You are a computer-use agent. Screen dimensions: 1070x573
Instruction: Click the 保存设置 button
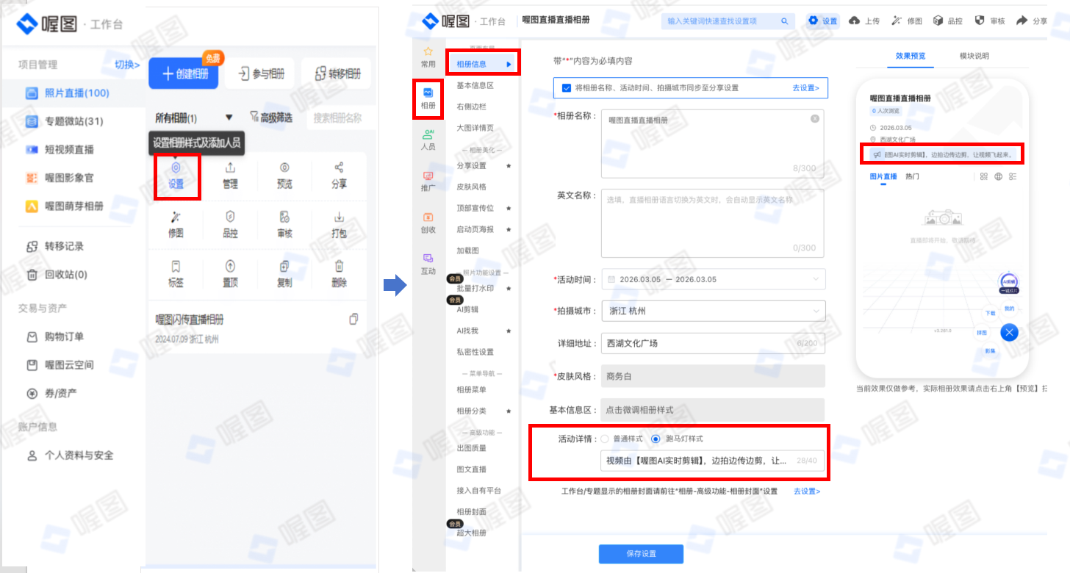click(x=641, y=554)
